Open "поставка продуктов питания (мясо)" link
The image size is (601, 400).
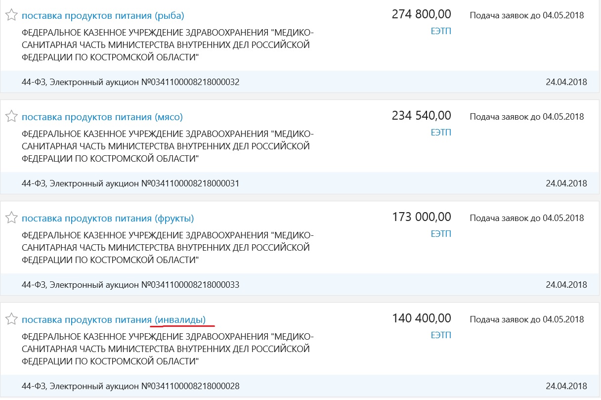point(102,117)
